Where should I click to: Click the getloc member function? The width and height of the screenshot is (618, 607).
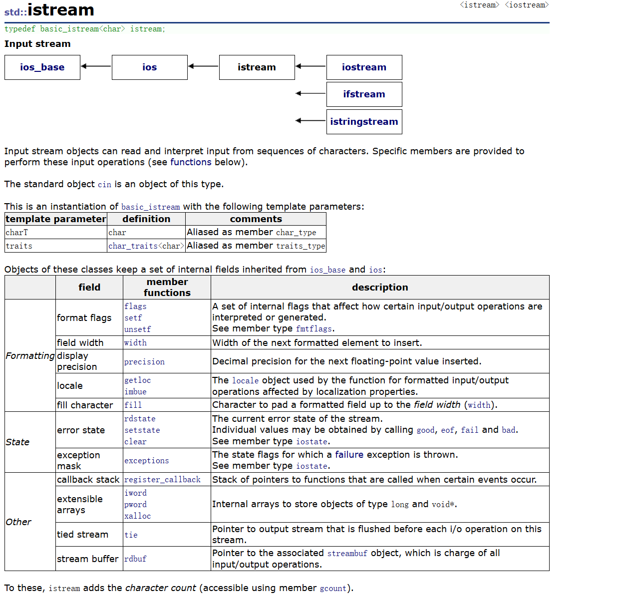coord(137,380)
